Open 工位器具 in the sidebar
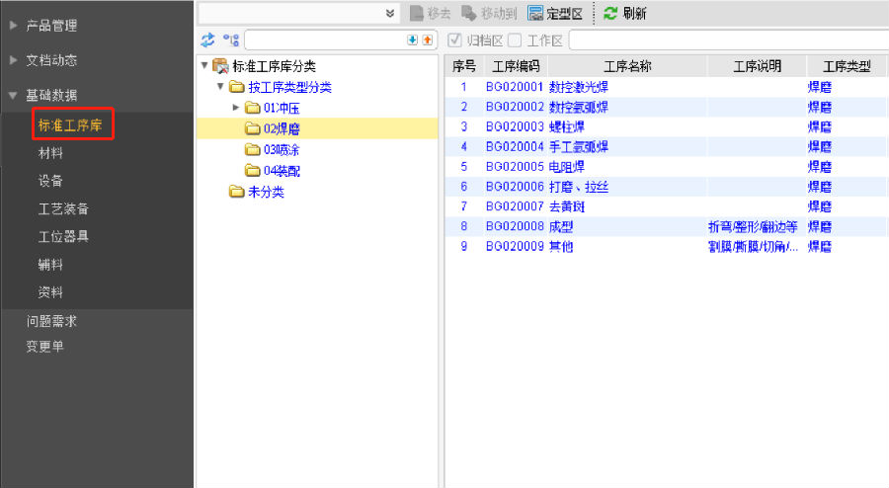This screenshot has height=488, width=889. pyautogui.click(x=63, y=236)
